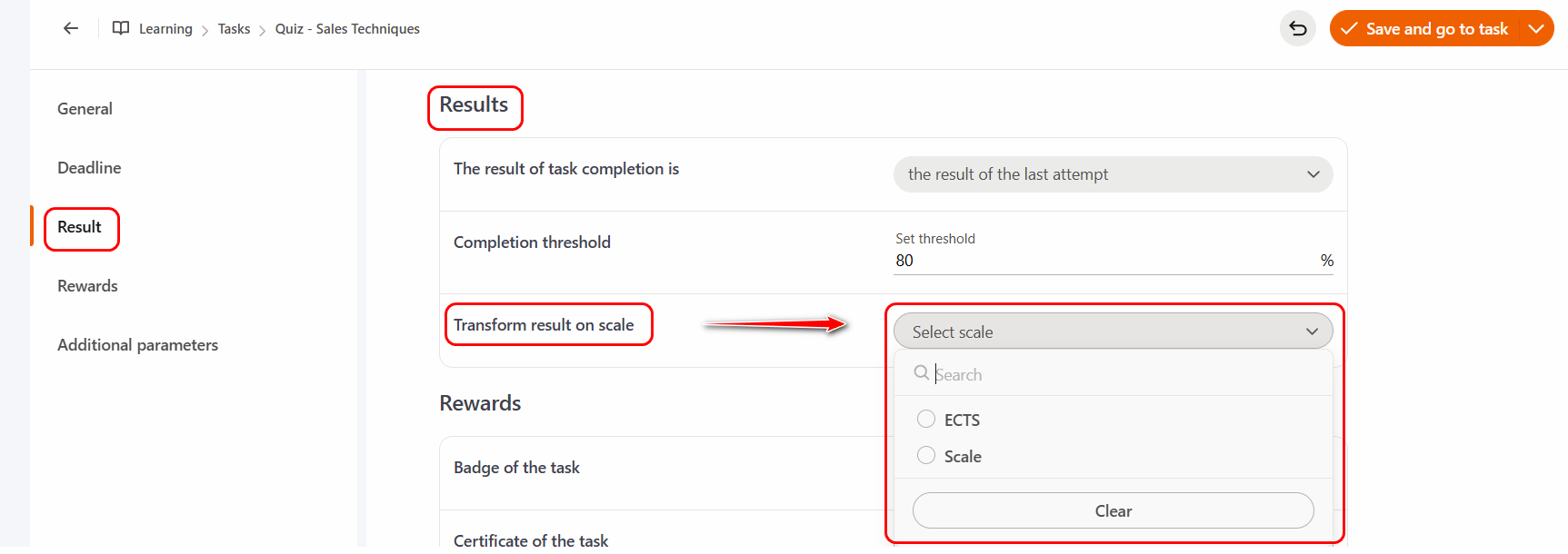Open Additional parameters section

point(137,345)
